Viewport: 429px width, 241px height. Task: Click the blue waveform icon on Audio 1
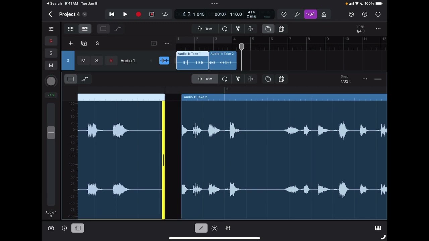[x=164, y=61]
